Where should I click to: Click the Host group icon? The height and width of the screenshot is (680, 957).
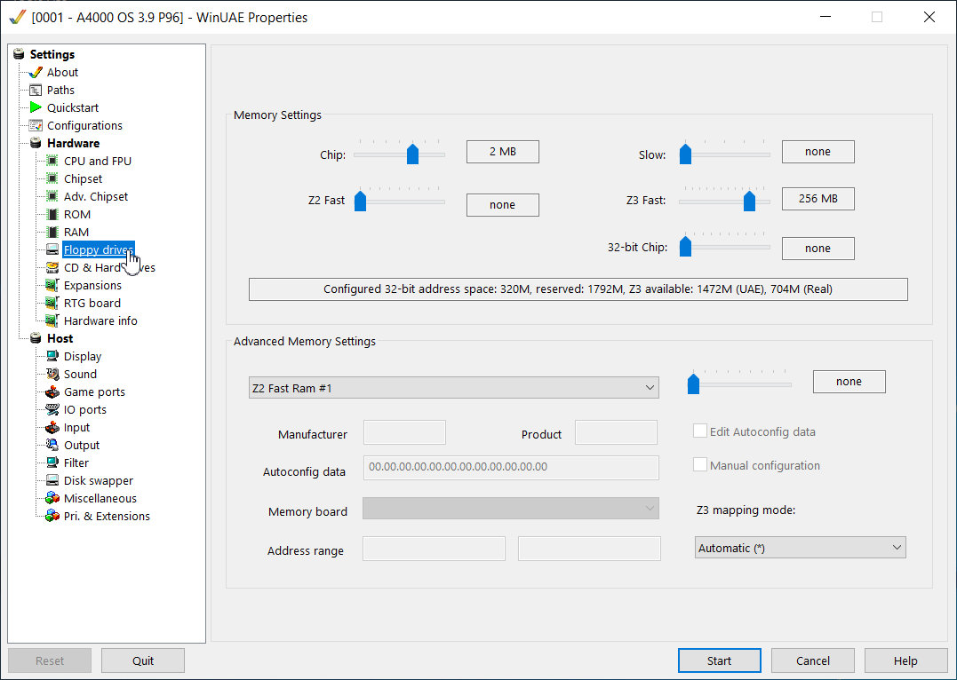pyautogui.click(x=36, y=338)
